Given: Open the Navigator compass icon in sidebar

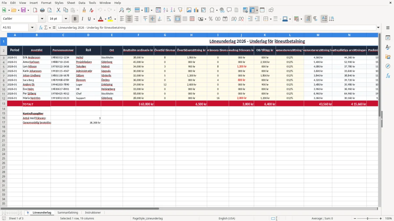Looking at the screenshot, I should [x=388, y=66].
